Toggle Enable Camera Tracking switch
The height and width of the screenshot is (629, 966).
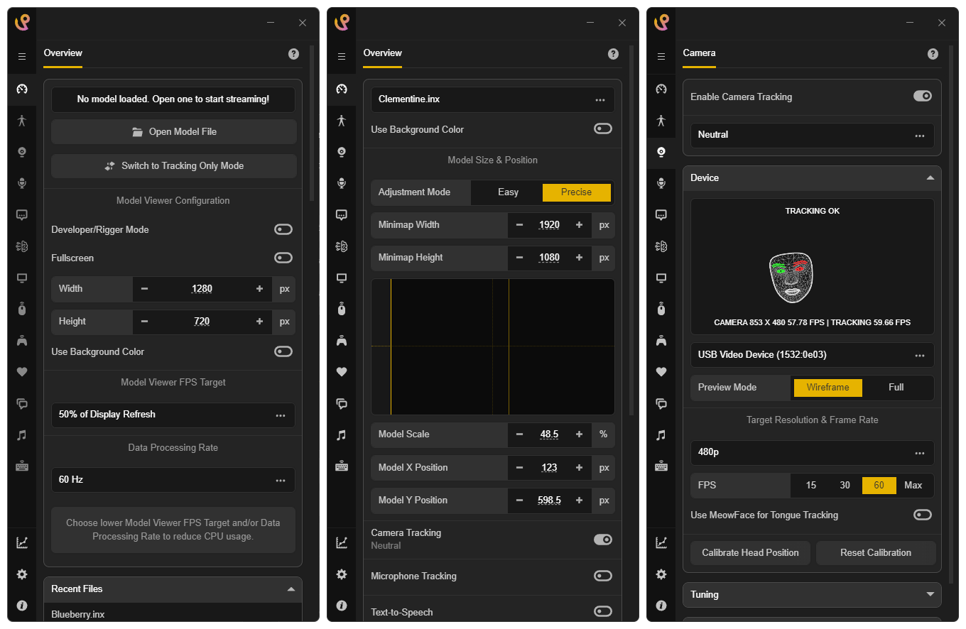click(923, 96)
